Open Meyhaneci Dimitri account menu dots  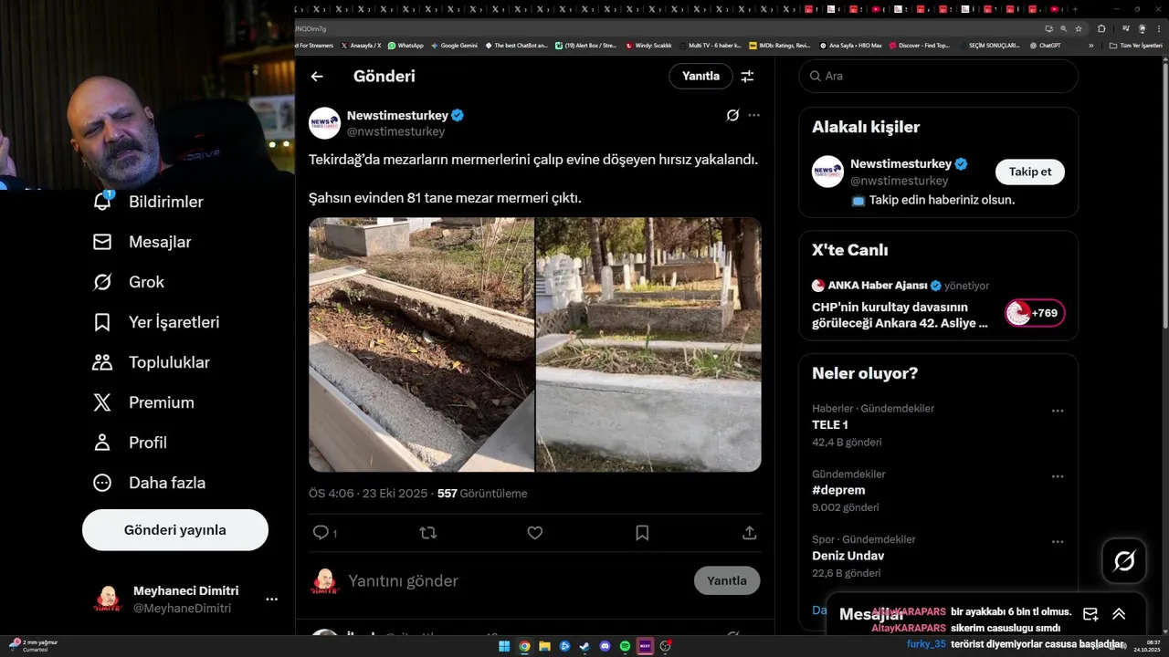(x=271, y=600)
